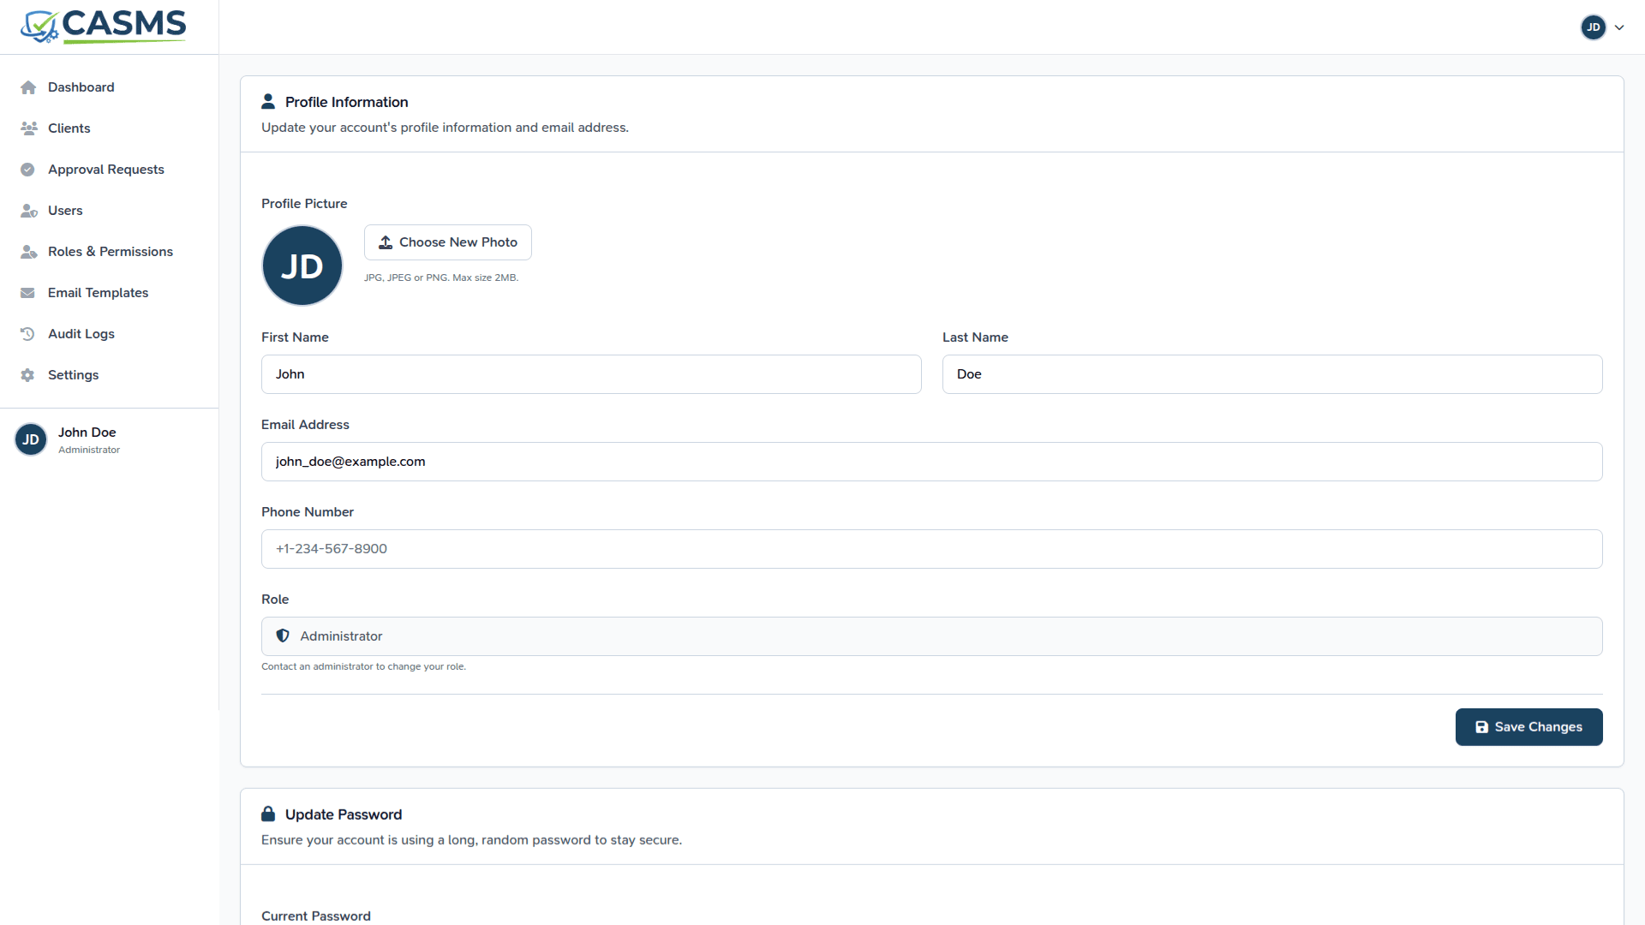Open the JD avatar menu in header
The image size is (1645, 925).
(1593, 27)
